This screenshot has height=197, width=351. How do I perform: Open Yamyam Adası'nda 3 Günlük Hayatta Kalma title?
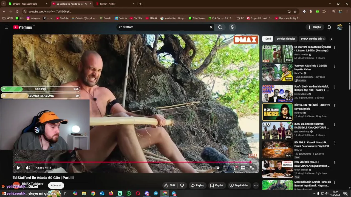(311, 68)
